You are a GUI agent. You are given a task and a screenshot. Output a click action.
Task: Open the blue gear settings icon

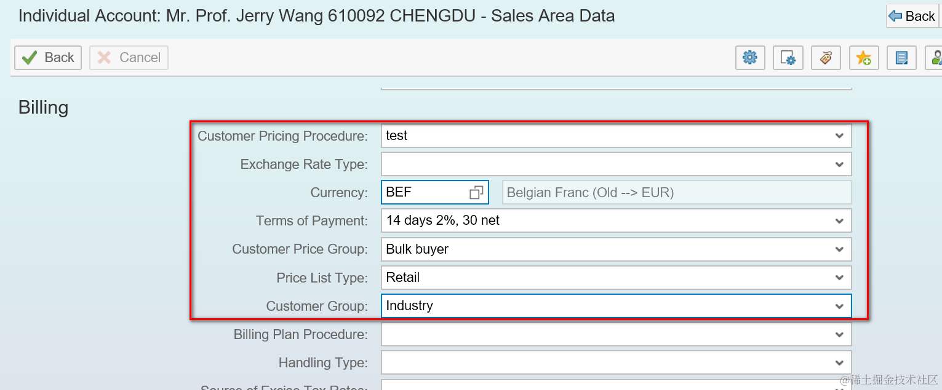pyautogui.click(x=750, y=58)
